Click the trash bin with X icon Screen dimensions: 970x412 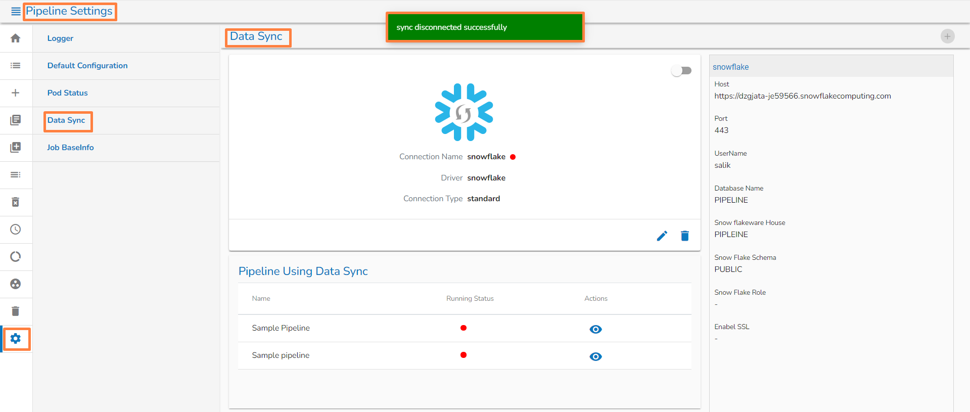(x=16, y=202)
